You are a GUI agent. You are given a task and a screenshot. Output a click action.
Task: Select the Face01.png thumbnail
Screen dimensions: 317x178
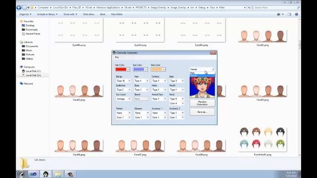click(263, 36)
